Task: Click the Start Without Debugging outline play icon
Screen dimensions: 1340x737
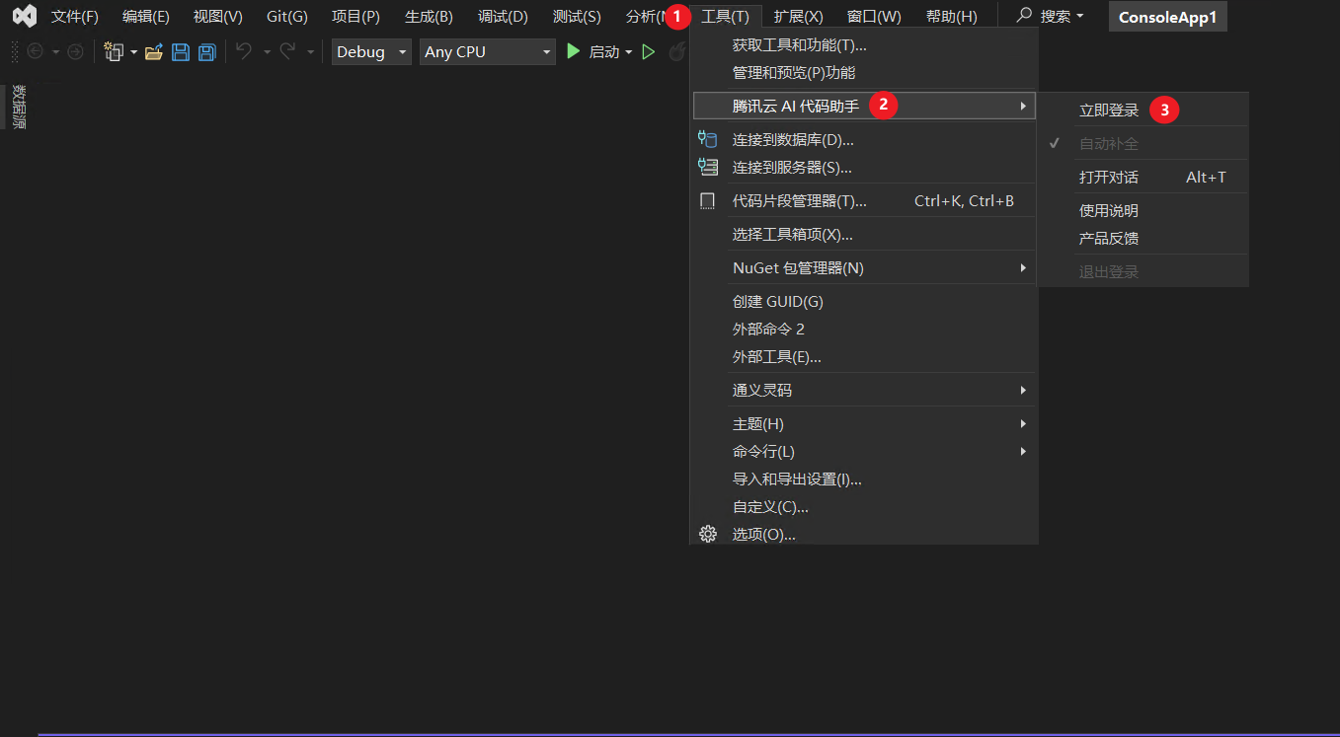Action: coord(649,51)
